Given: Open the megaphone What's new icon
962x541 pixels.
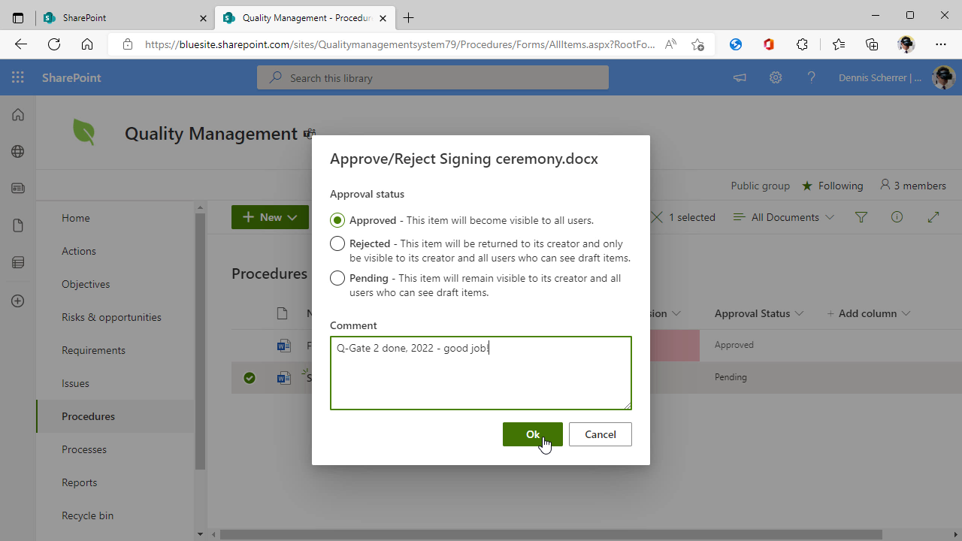Looking at the screenshot, I should (740, 77).
